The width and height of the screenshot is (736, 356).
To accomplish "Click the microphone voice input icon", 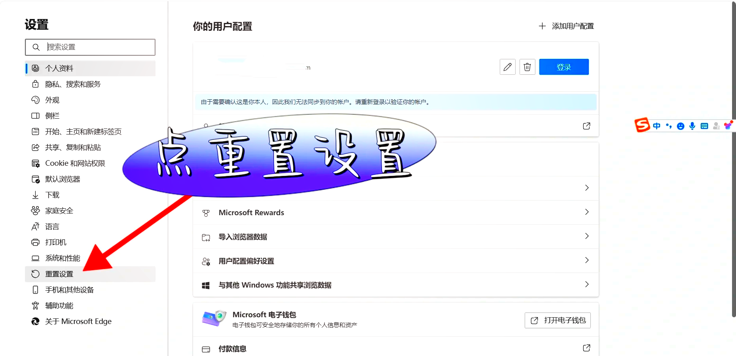I will tap(692, 126).
